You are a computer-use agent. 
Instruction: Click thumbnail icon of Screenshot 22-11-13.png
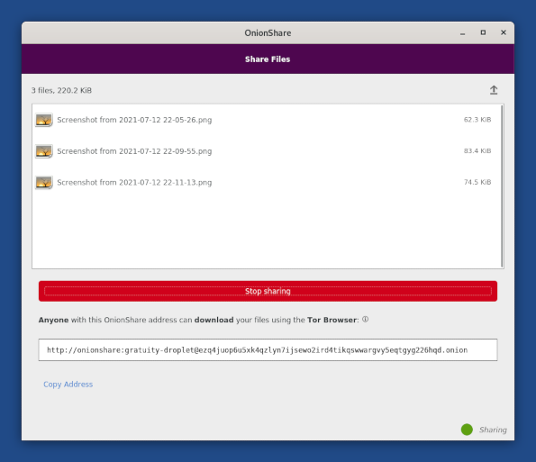(44, 183)
